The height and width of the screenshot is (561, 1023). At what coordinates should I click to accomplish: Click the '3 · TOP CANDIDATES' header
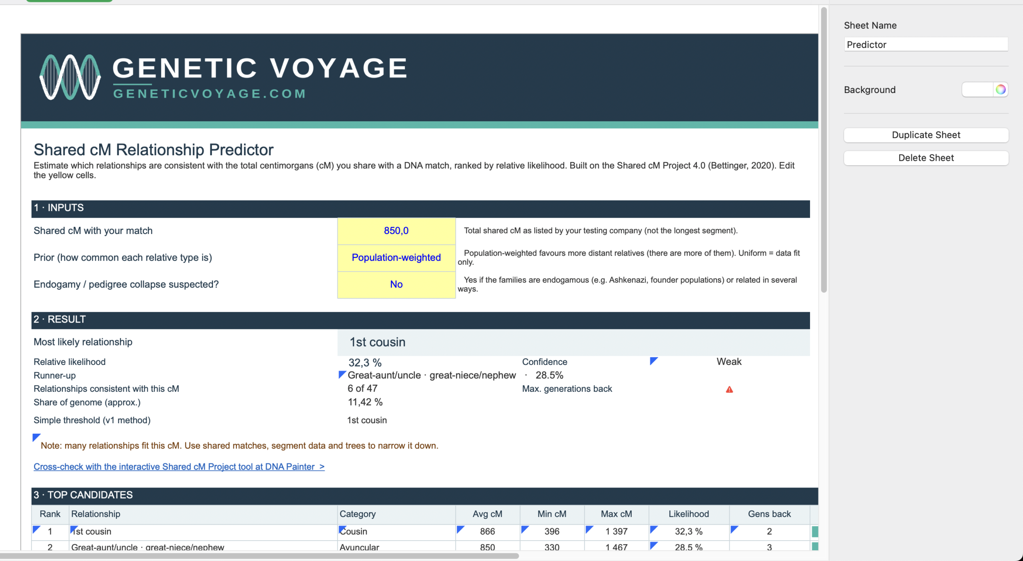[424, 496]
